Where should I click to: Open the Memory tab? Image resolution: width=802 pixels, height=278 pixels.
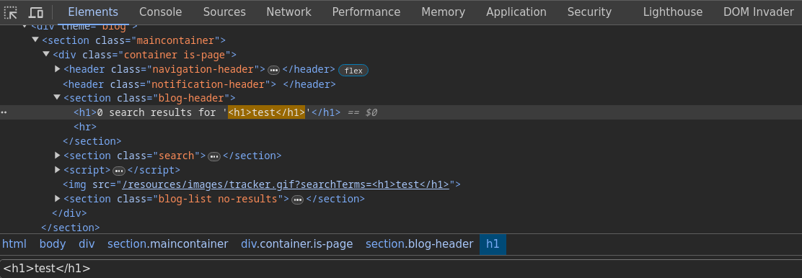[443, 12]
